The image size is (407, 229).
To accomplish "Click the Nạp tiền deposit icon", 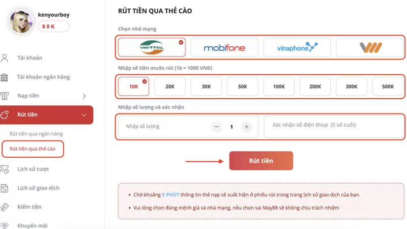I will (5, 96).
